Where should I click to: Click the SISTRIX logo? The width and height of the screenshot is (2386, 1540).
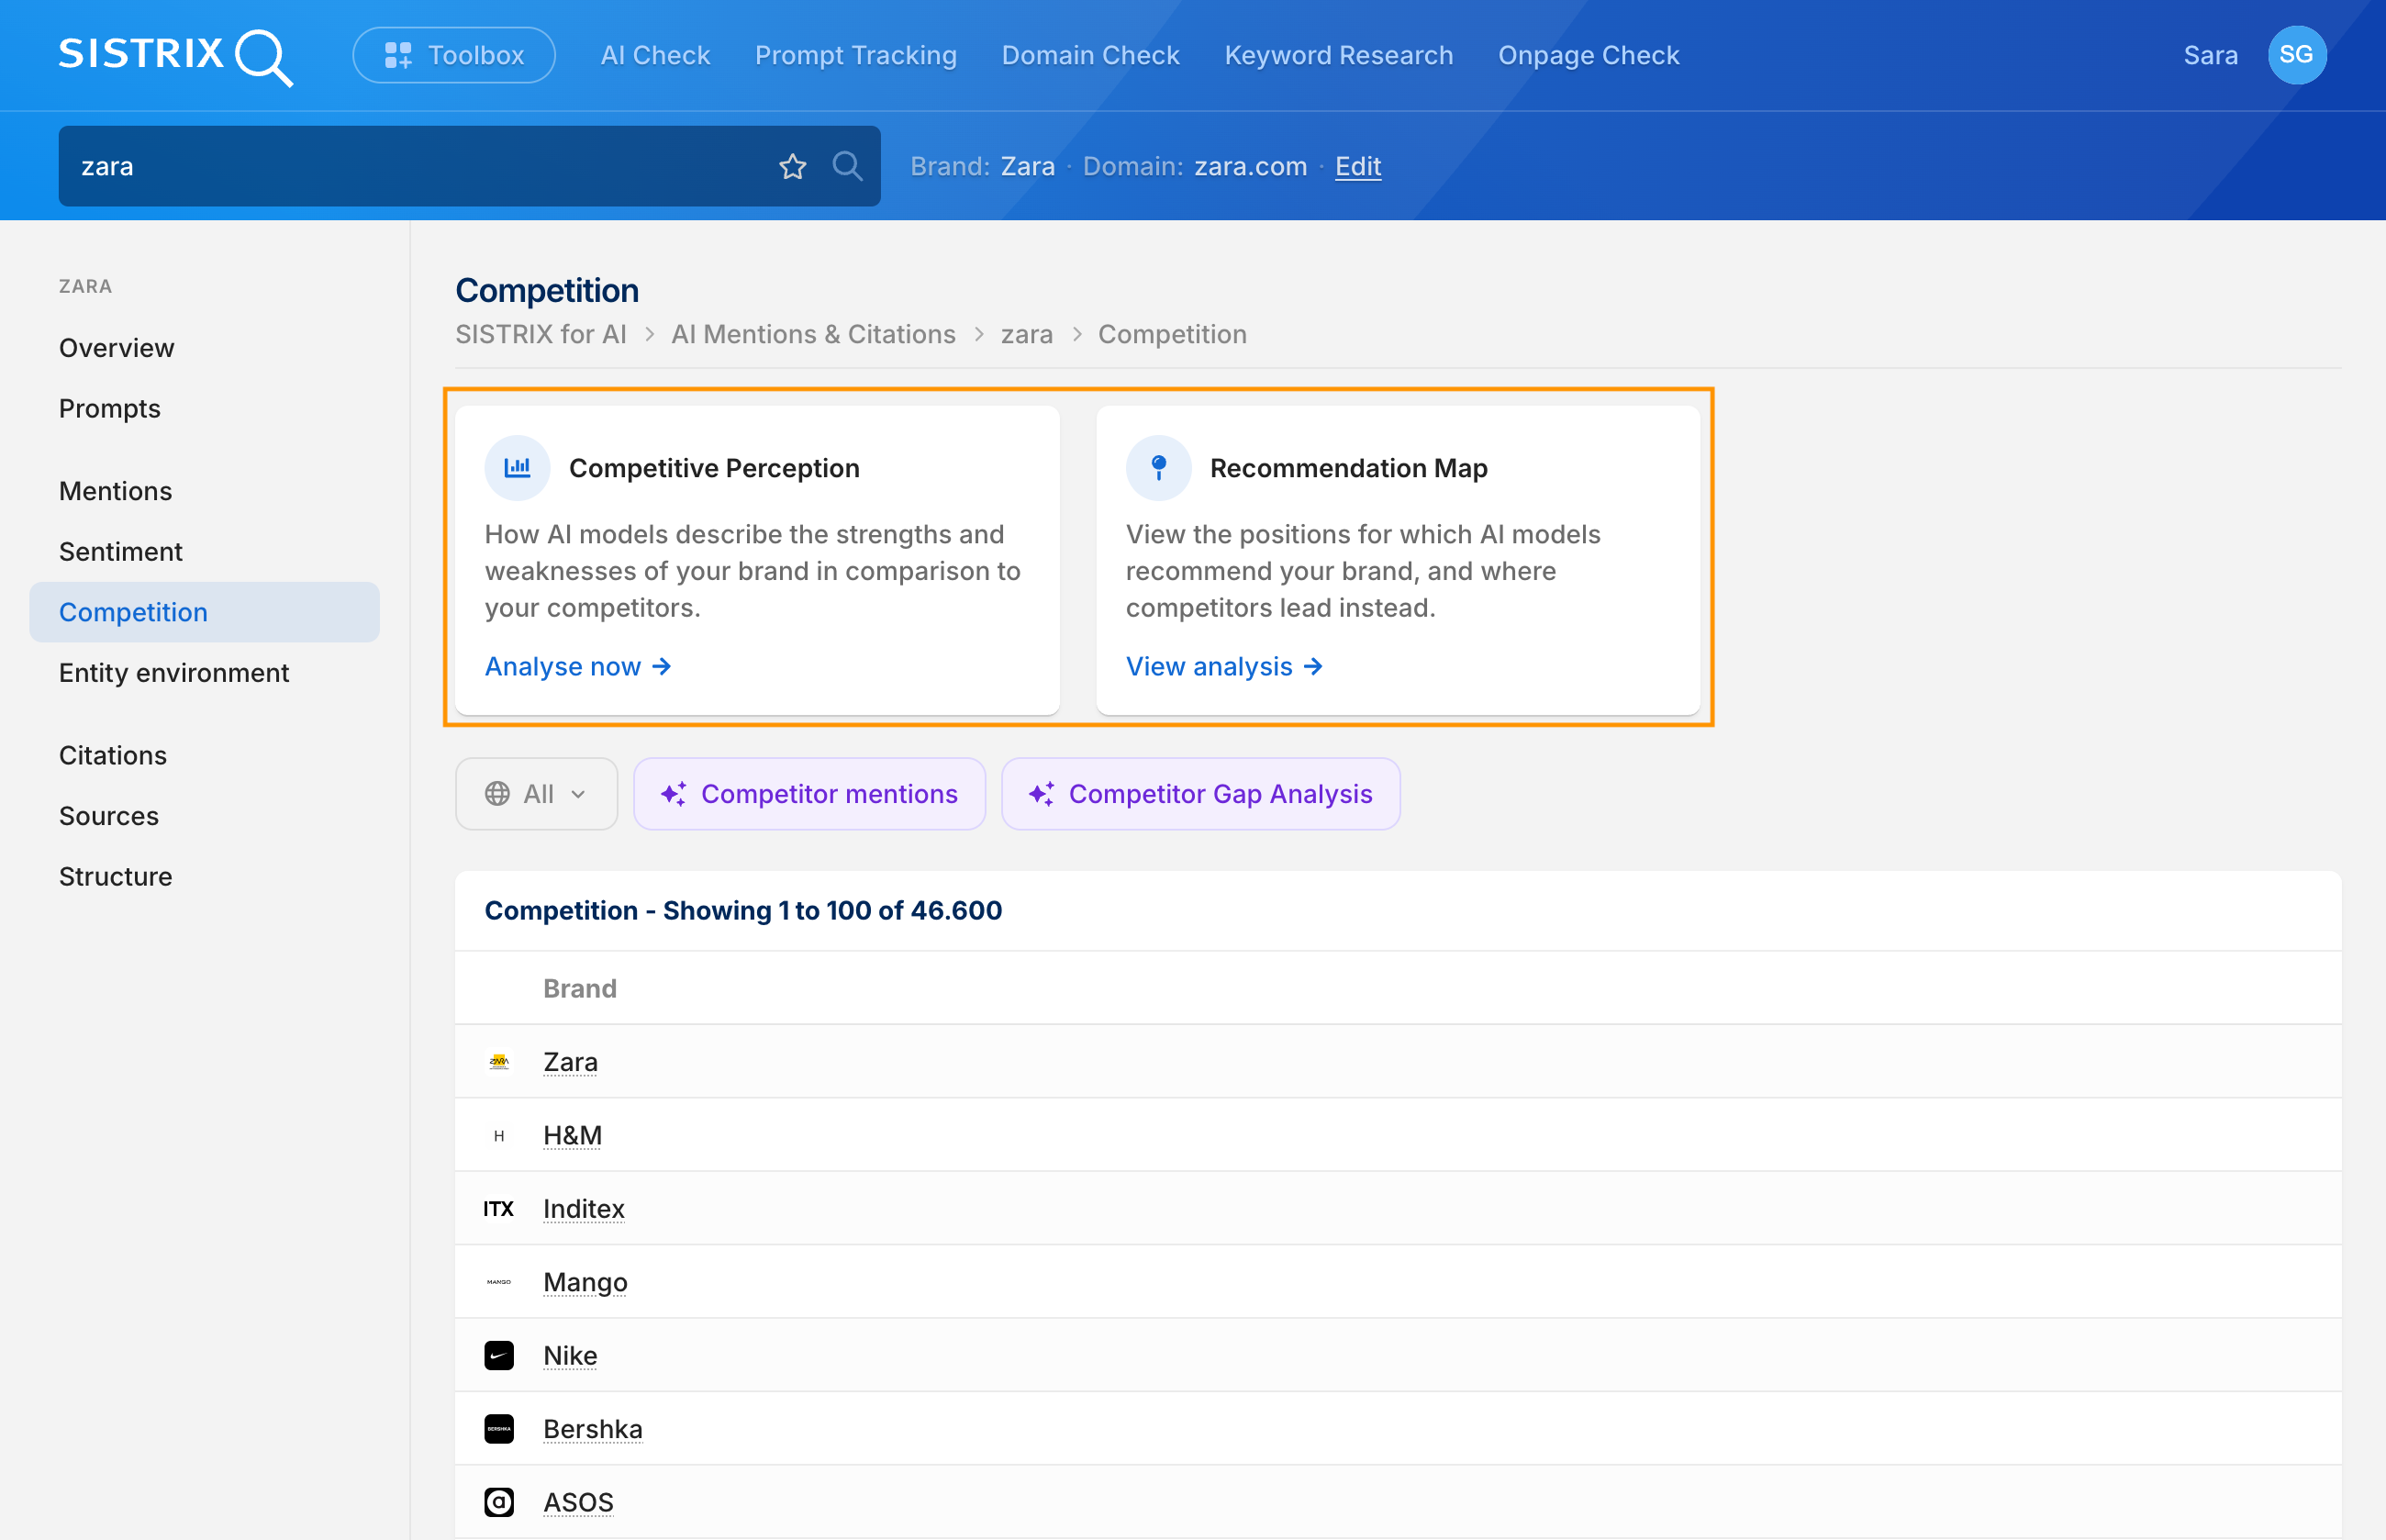pos(176,56)
